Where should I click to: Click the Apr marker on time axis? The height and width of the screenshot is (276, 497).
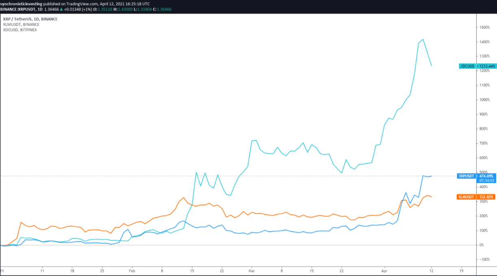coord(384,270)
